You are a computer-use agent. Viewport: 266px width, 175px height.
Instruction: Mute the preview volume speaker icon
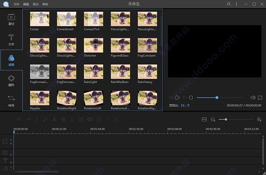click(x=253, y=98)
